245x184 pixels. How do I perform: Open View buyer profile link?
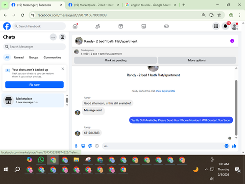pos(166,91)
